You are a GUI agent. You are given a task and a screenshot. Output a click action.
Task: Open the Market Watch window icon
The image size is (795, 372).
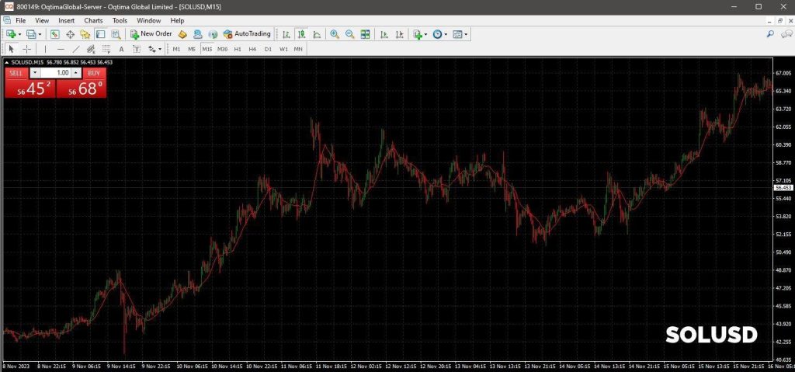tap(55, 34)
